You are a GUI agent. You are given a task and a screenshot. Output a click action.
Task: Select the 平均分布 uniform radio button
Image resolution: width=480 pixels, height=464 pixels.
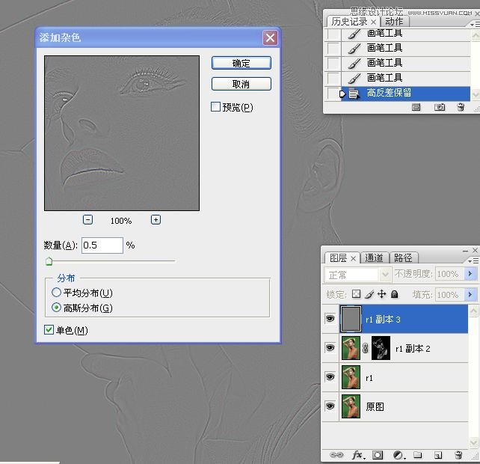[x=57, y=293]
